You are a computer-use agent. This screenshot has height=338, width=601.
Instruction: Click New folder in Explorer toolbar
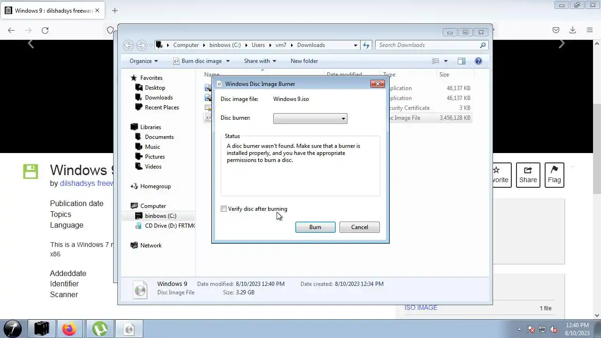tap(304, 61)
